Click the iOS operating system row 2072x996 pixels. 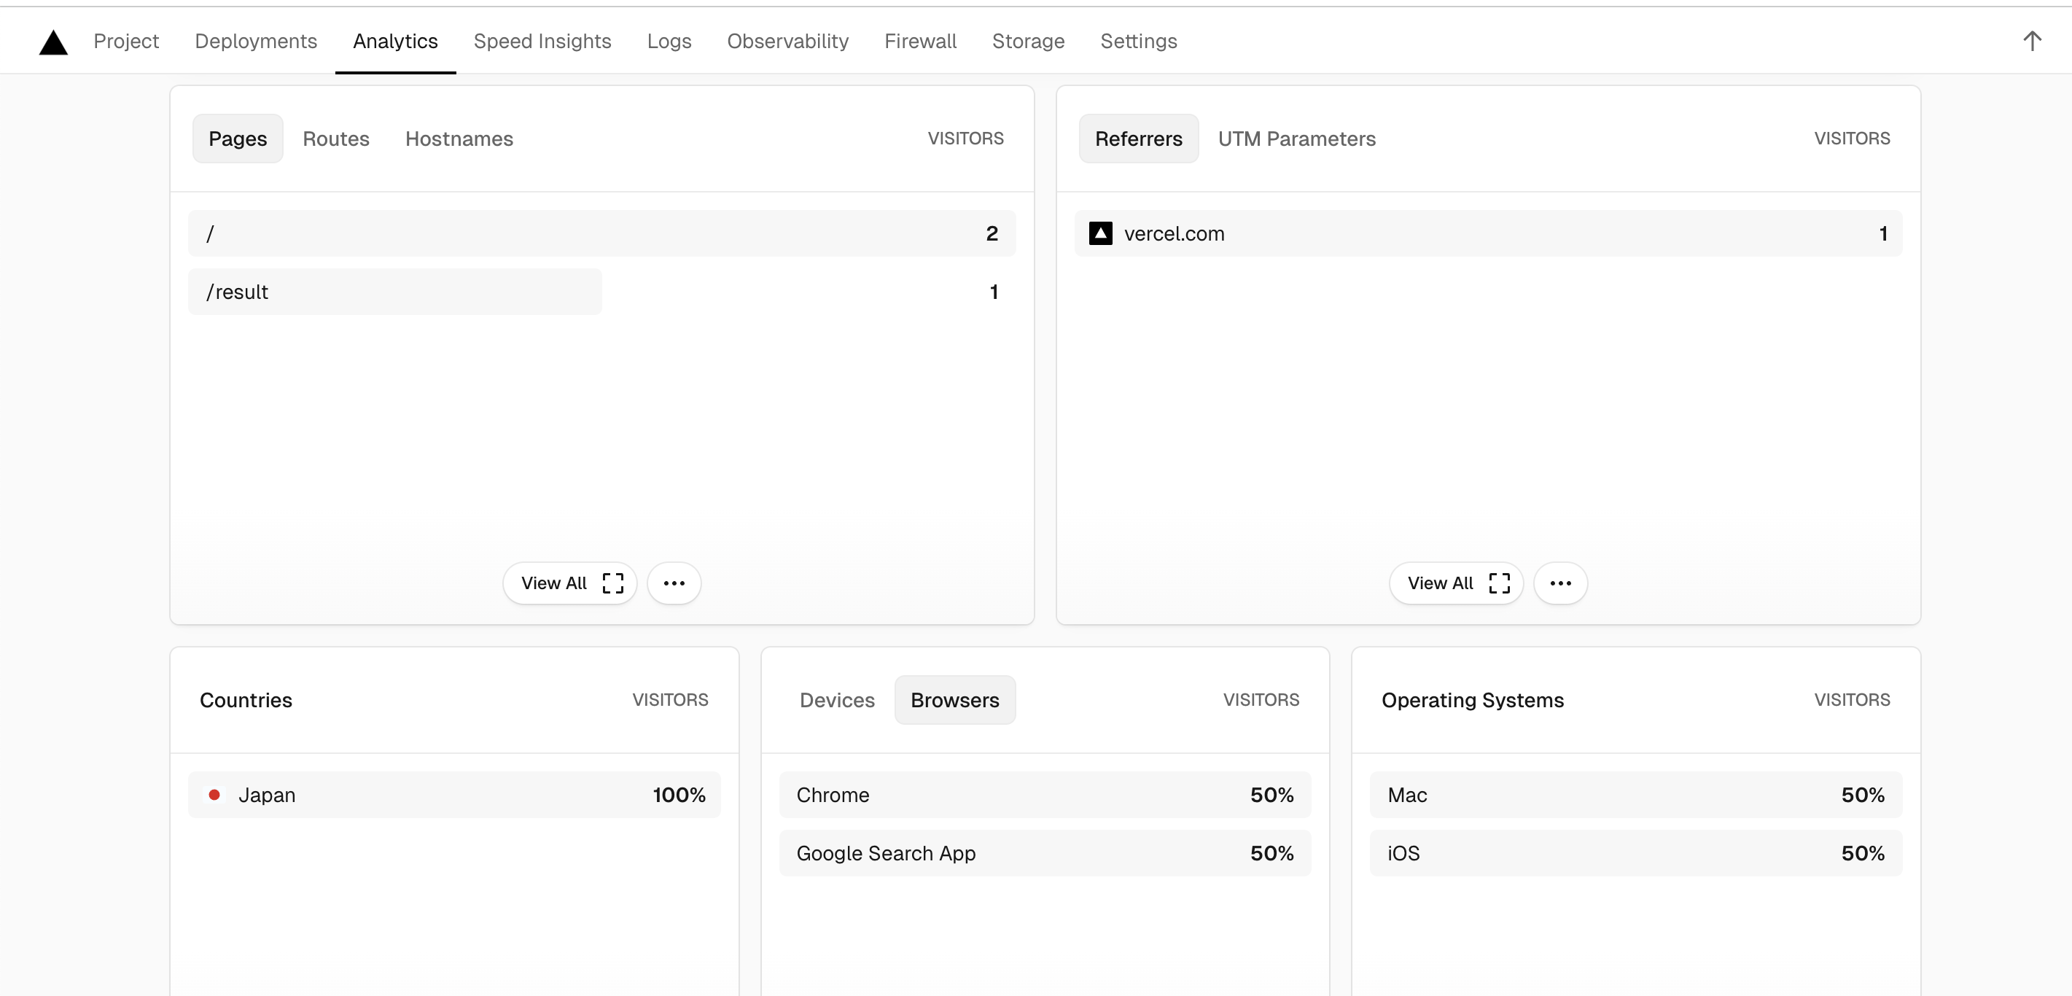(x=1635, y=853)
